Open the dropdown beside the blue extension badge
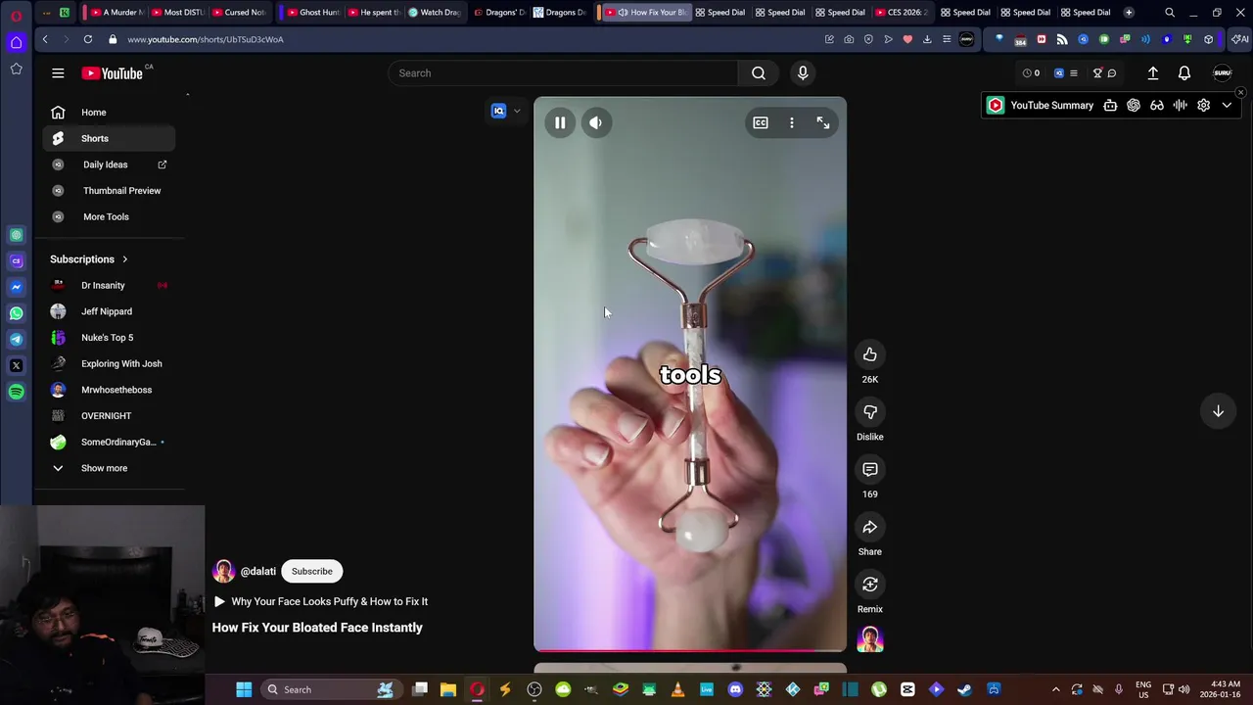 coord(517,111)
